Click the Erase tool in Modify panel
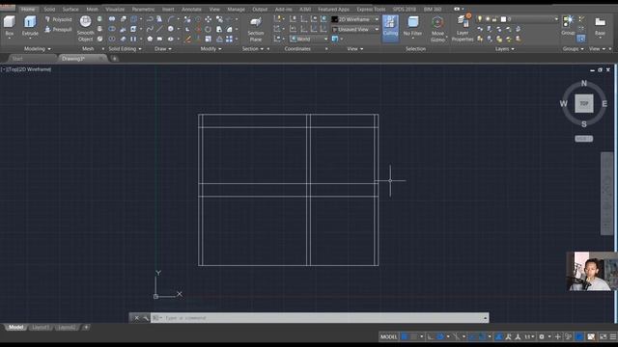This screenshot has height=347, width=618. [187, 39]
